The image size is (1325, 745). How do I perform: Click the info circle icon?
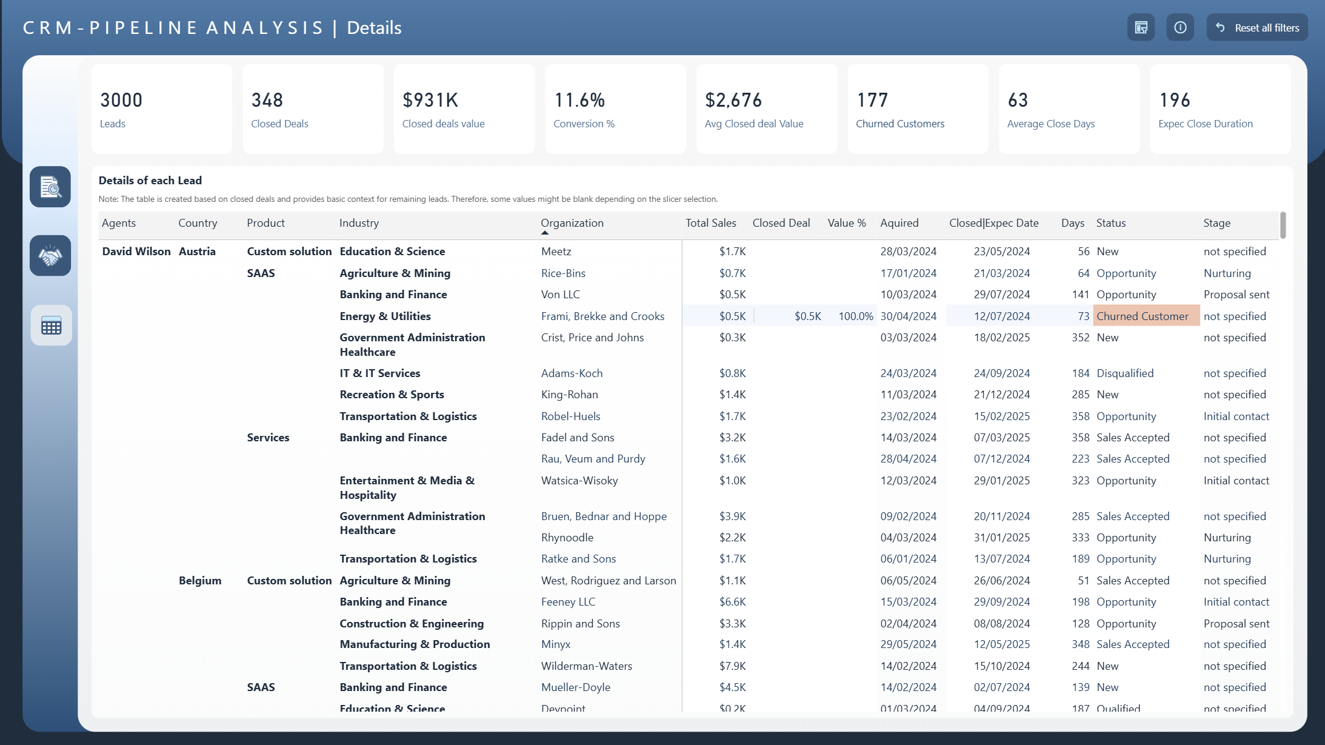(x=1180, y=28)
